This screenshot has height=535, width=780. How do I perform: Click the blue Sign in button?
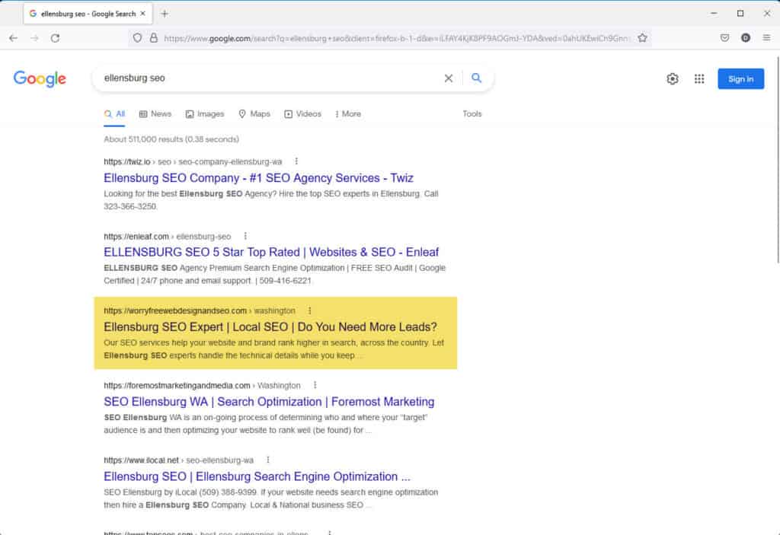coord(740,78)
